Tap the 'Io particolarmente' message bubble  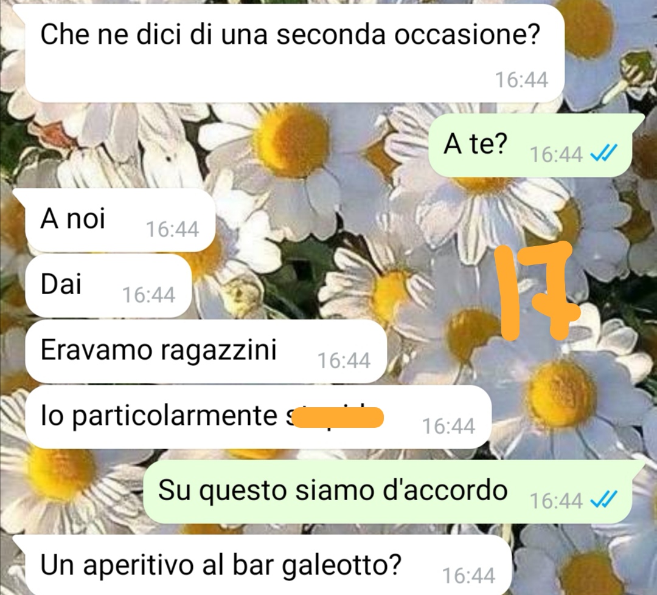258,417
